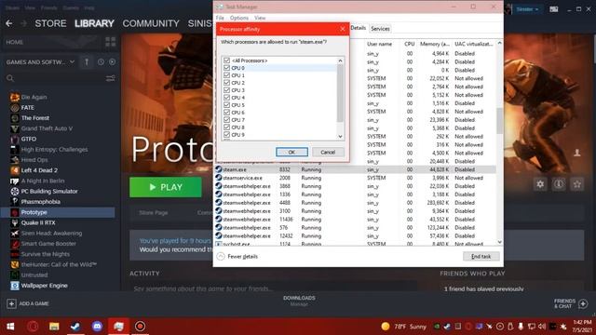Cancel the Processor affinity dialog
Viewport: 596px width, 335px height.
[328, 152]
